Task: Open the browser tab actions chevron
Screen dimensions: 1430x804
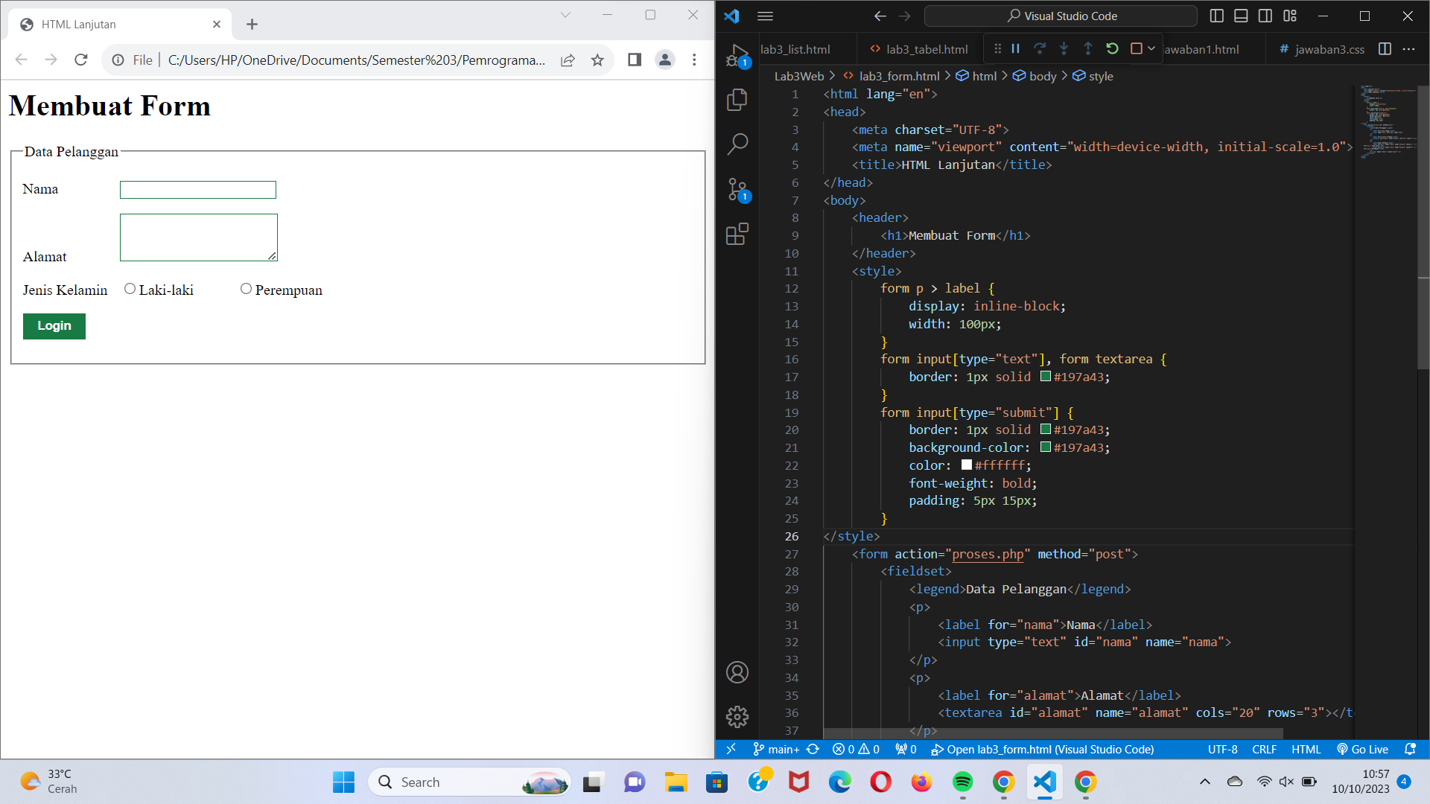Action: (x=565, y=15)
